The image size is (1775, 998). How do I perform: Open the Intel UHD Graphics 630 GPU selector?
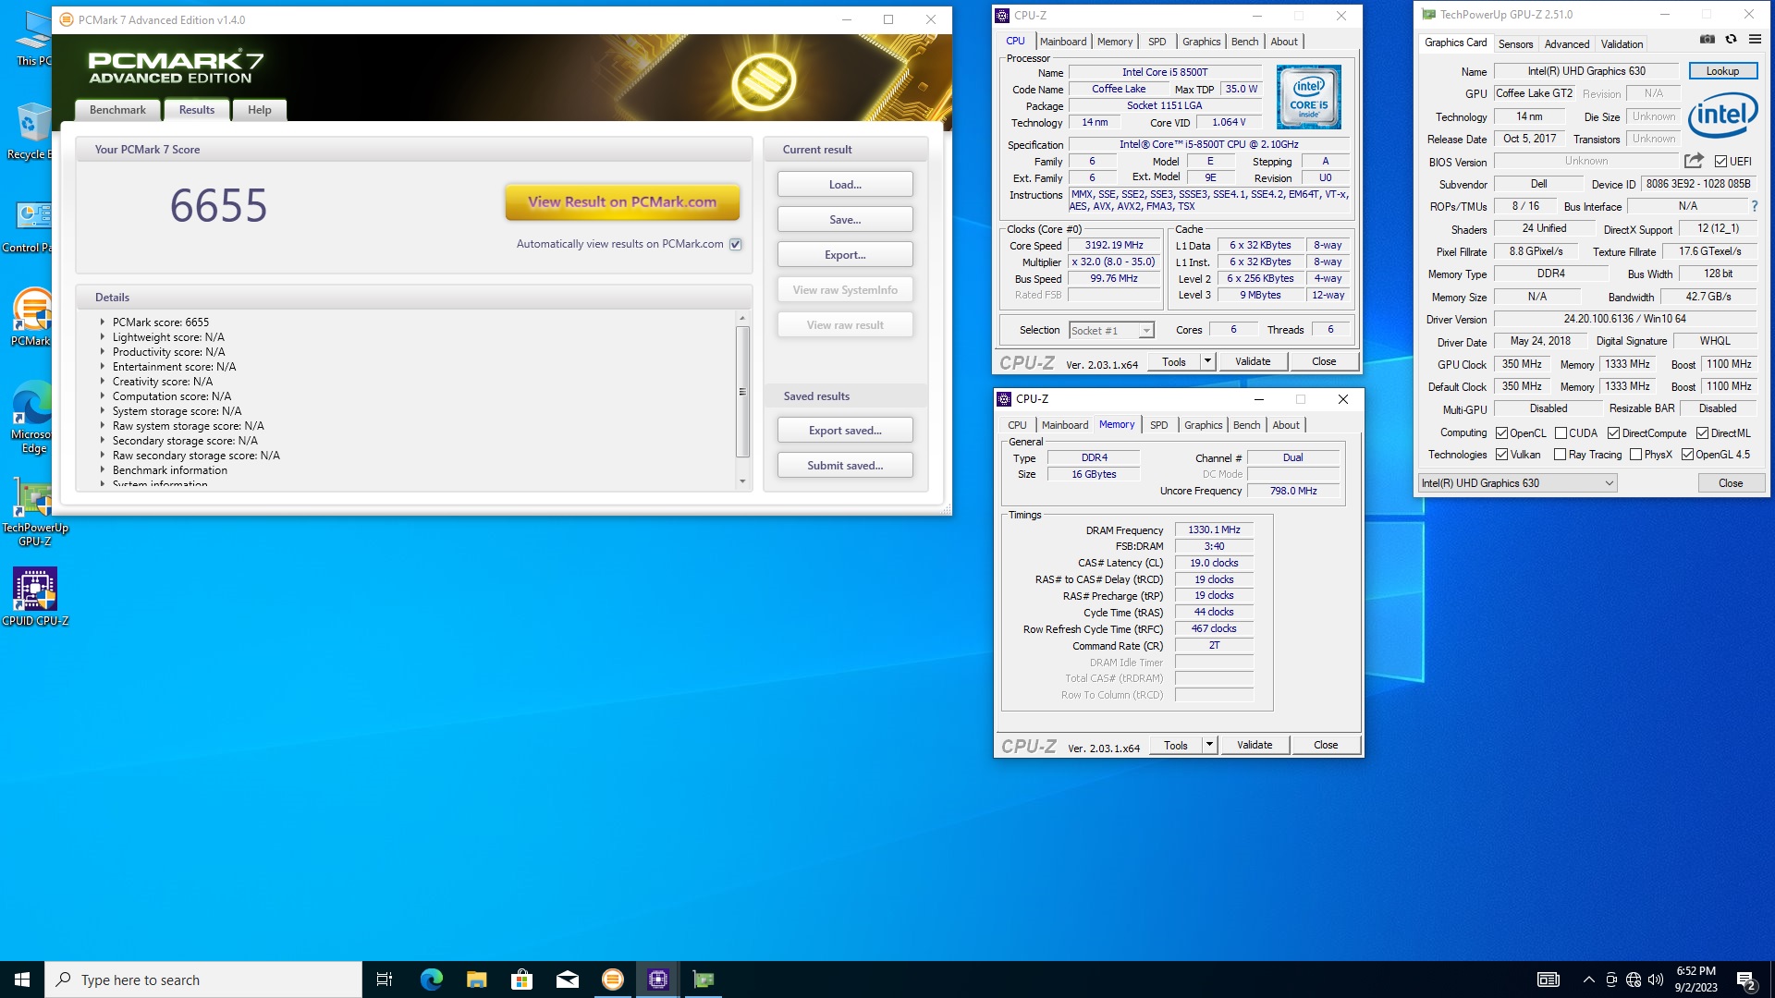point(1517,483)
